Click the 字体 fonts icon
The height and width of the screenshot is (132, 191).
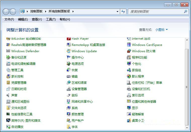click(69, 127)
